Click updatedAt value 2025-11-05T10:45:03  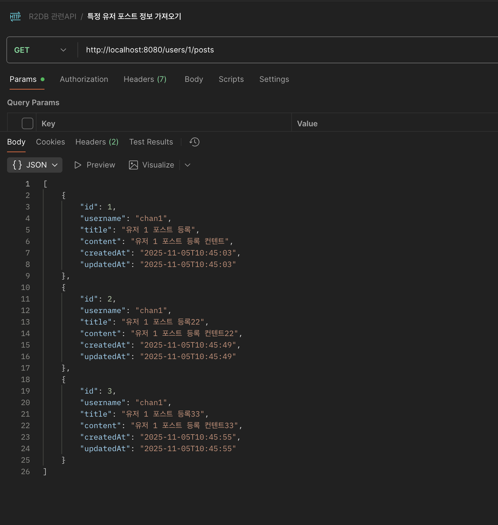(x=188, y=264)
